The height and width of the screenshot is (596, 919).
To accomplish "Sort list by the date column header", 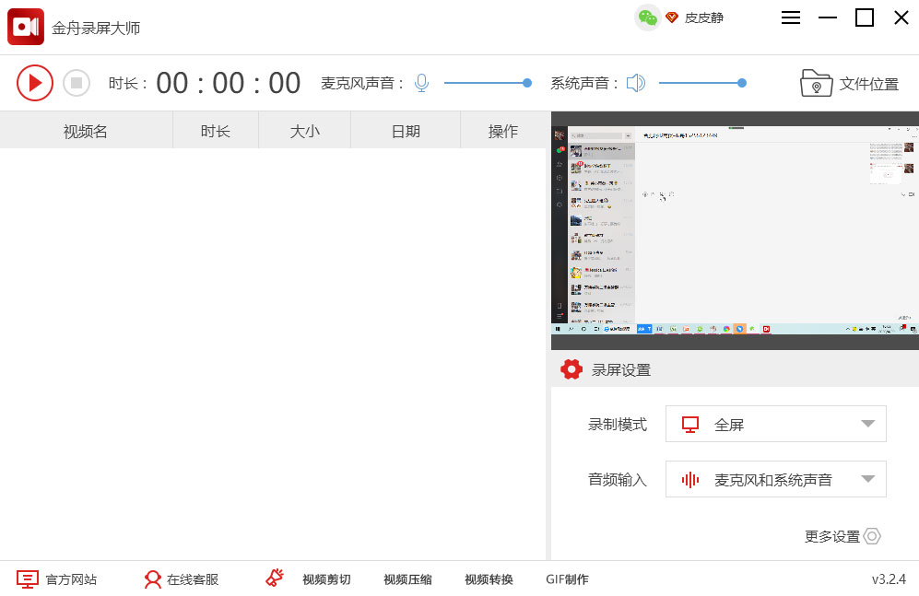I will coord(406,131).
